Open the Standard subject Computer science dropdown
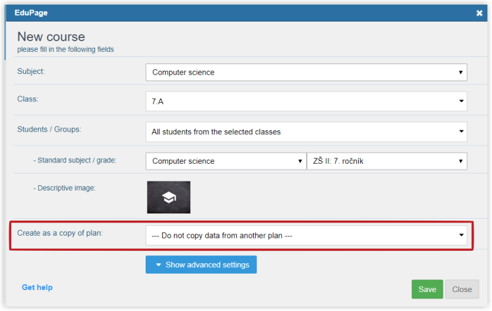The image size is (492, 311). (x=225, y=161)
